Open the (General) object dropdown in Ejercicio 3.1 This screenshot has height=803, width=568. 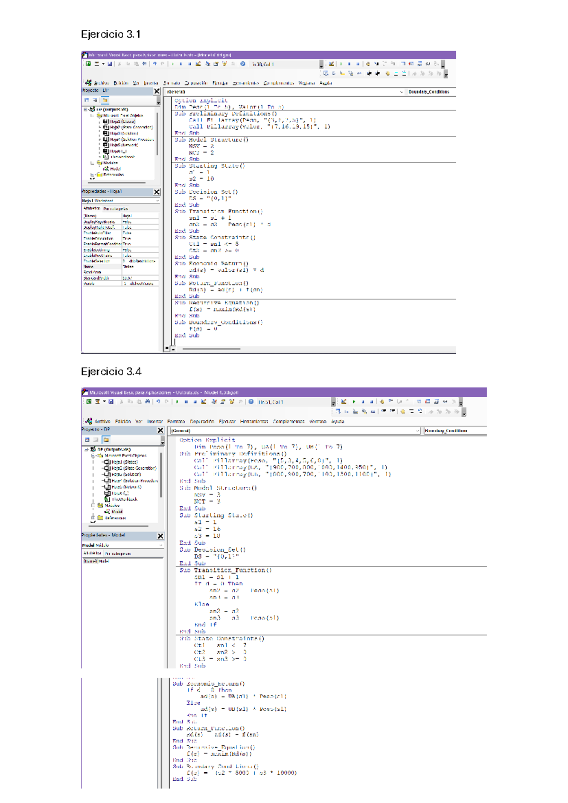pyautogui.click(x=285, y=92)
